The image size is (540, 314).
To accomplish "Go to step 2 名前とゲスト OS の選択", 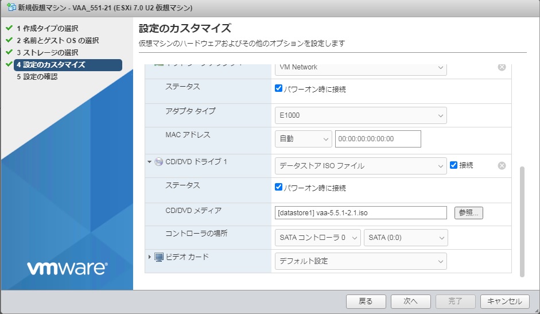I will click(58, 40).
